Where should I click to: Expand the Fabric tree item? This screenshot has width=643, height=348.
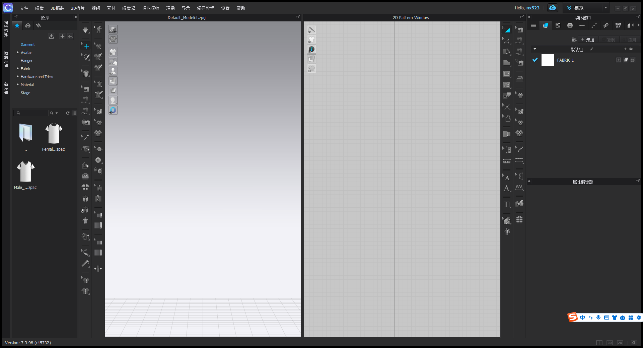coord(18,68)
